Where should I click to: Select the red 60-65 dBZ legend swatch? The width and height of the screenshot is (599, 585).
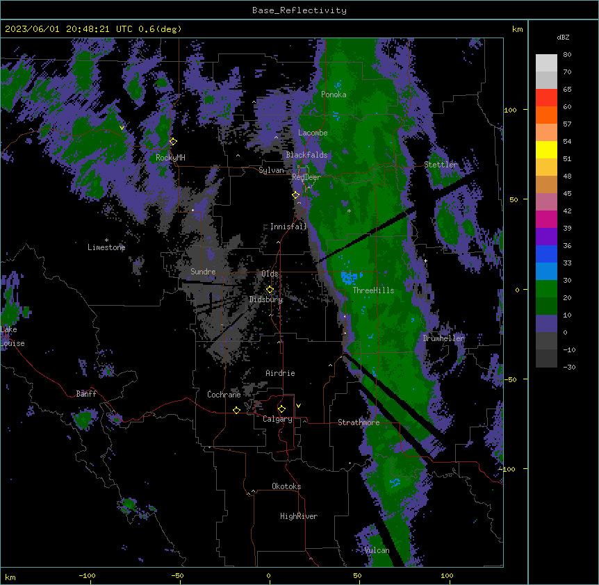pos(546,98)
